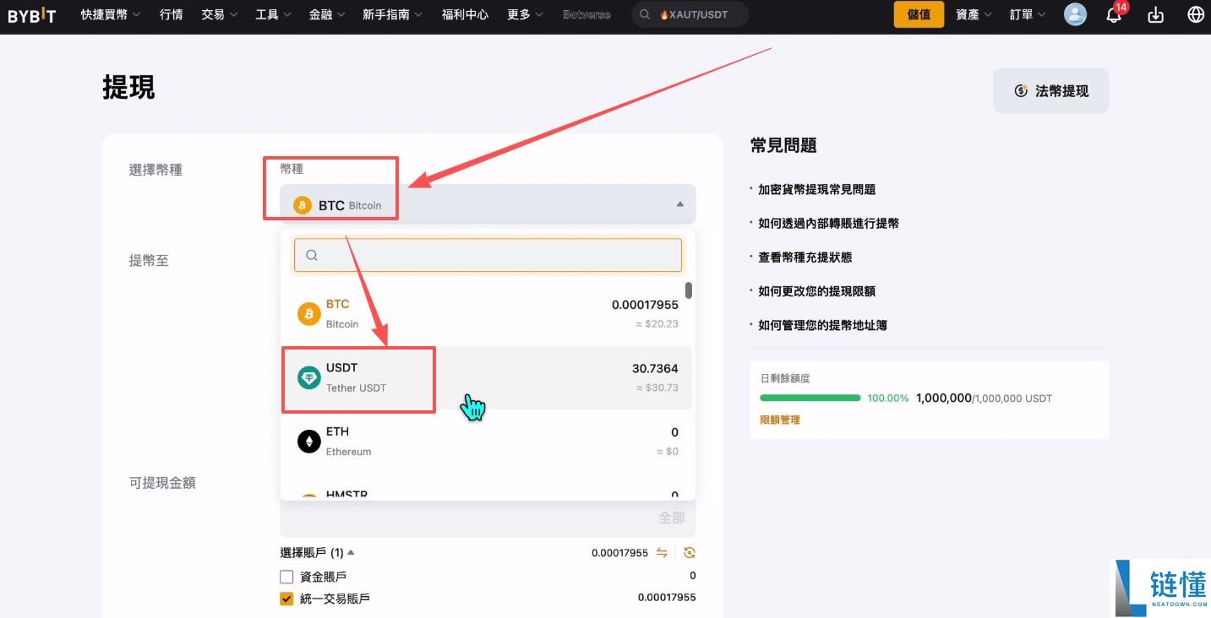
Task: Open 如何管理您的提幣地址簿 link
Action: [x=822, y=324]
